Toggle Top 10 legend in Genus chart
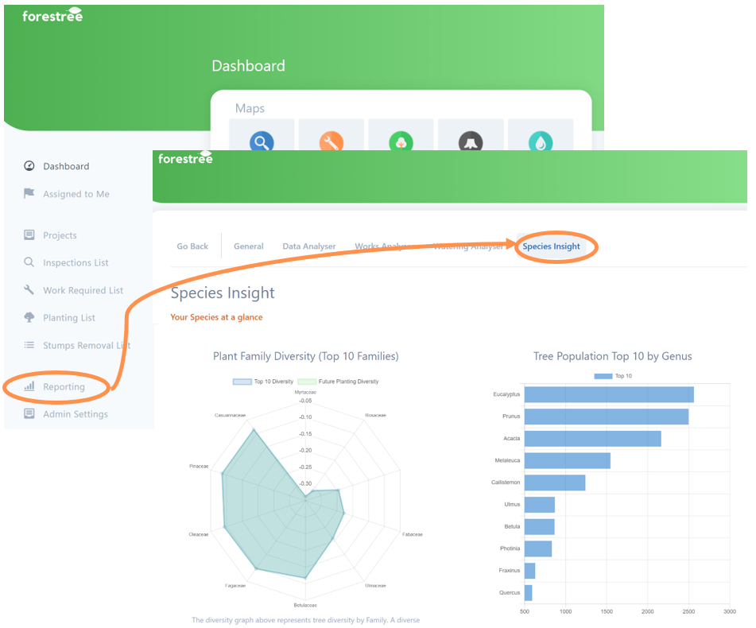756x628 pixels. point(613,376)
